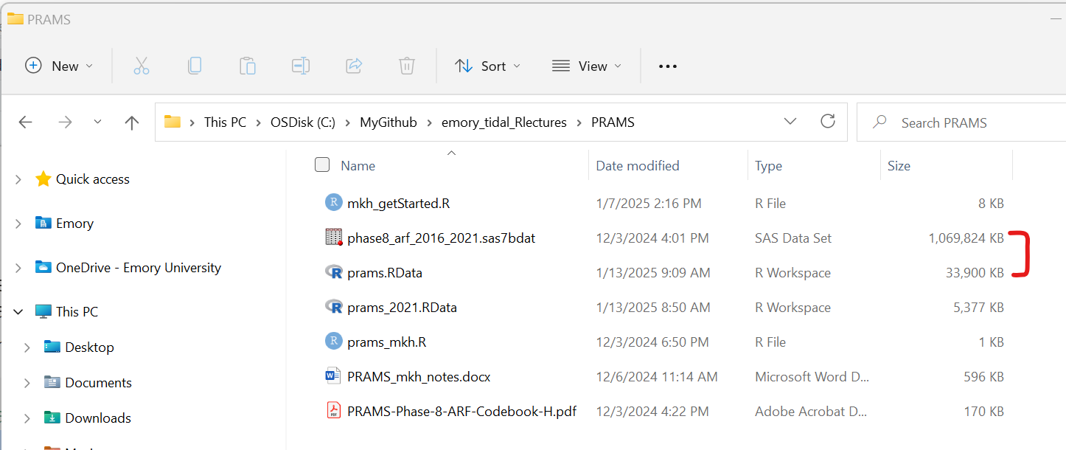This screenshot has width=1066, height=450.
Task: Open the New item menu
Action: 59,66
